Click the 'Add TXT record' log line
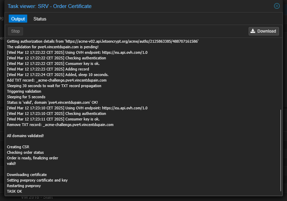Image resolution: width=287 pixels, height=201 pixels. [56, 80]
